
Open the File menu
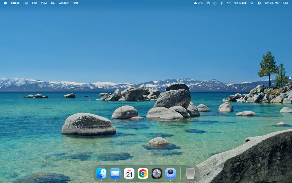(26, 3)
